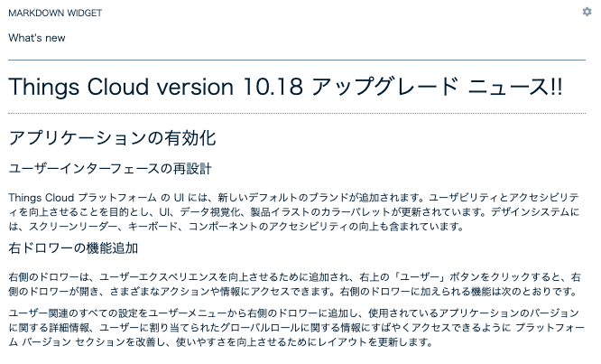Click the line starting with は、スクリーンリーダー
Screen dimensions: 601x364
[236, 227]
